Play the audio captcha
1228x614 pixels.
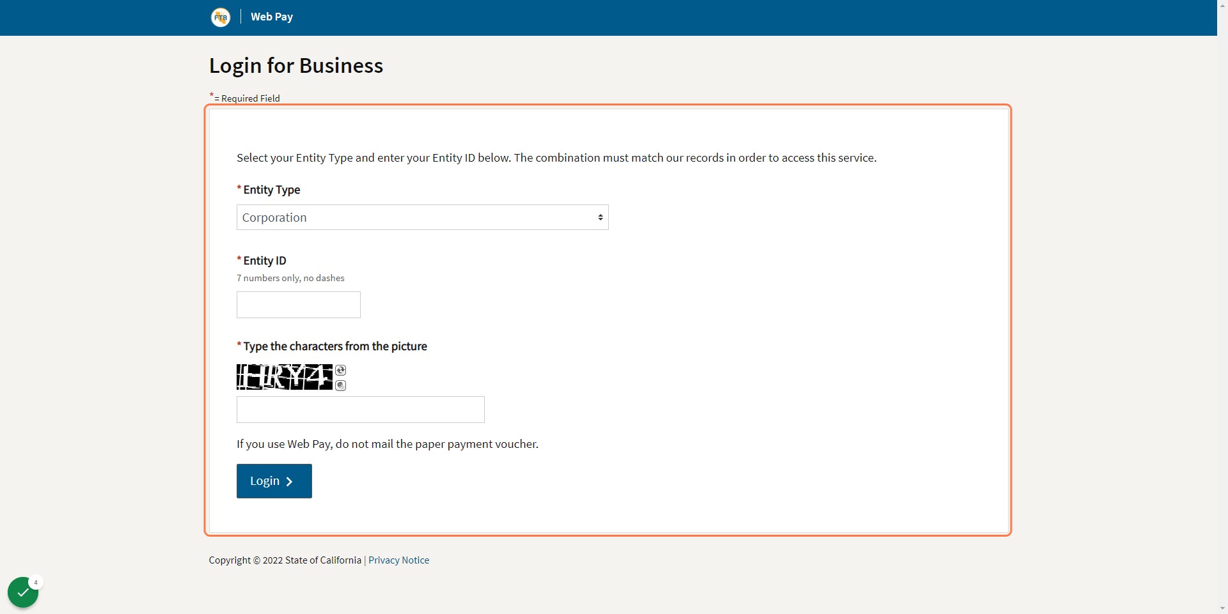click(341, 385)
